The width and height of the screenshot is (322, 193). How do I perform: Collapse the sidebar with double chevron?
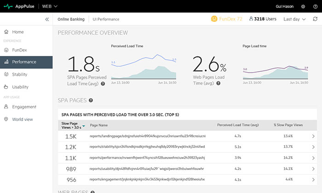pos(47,19)
